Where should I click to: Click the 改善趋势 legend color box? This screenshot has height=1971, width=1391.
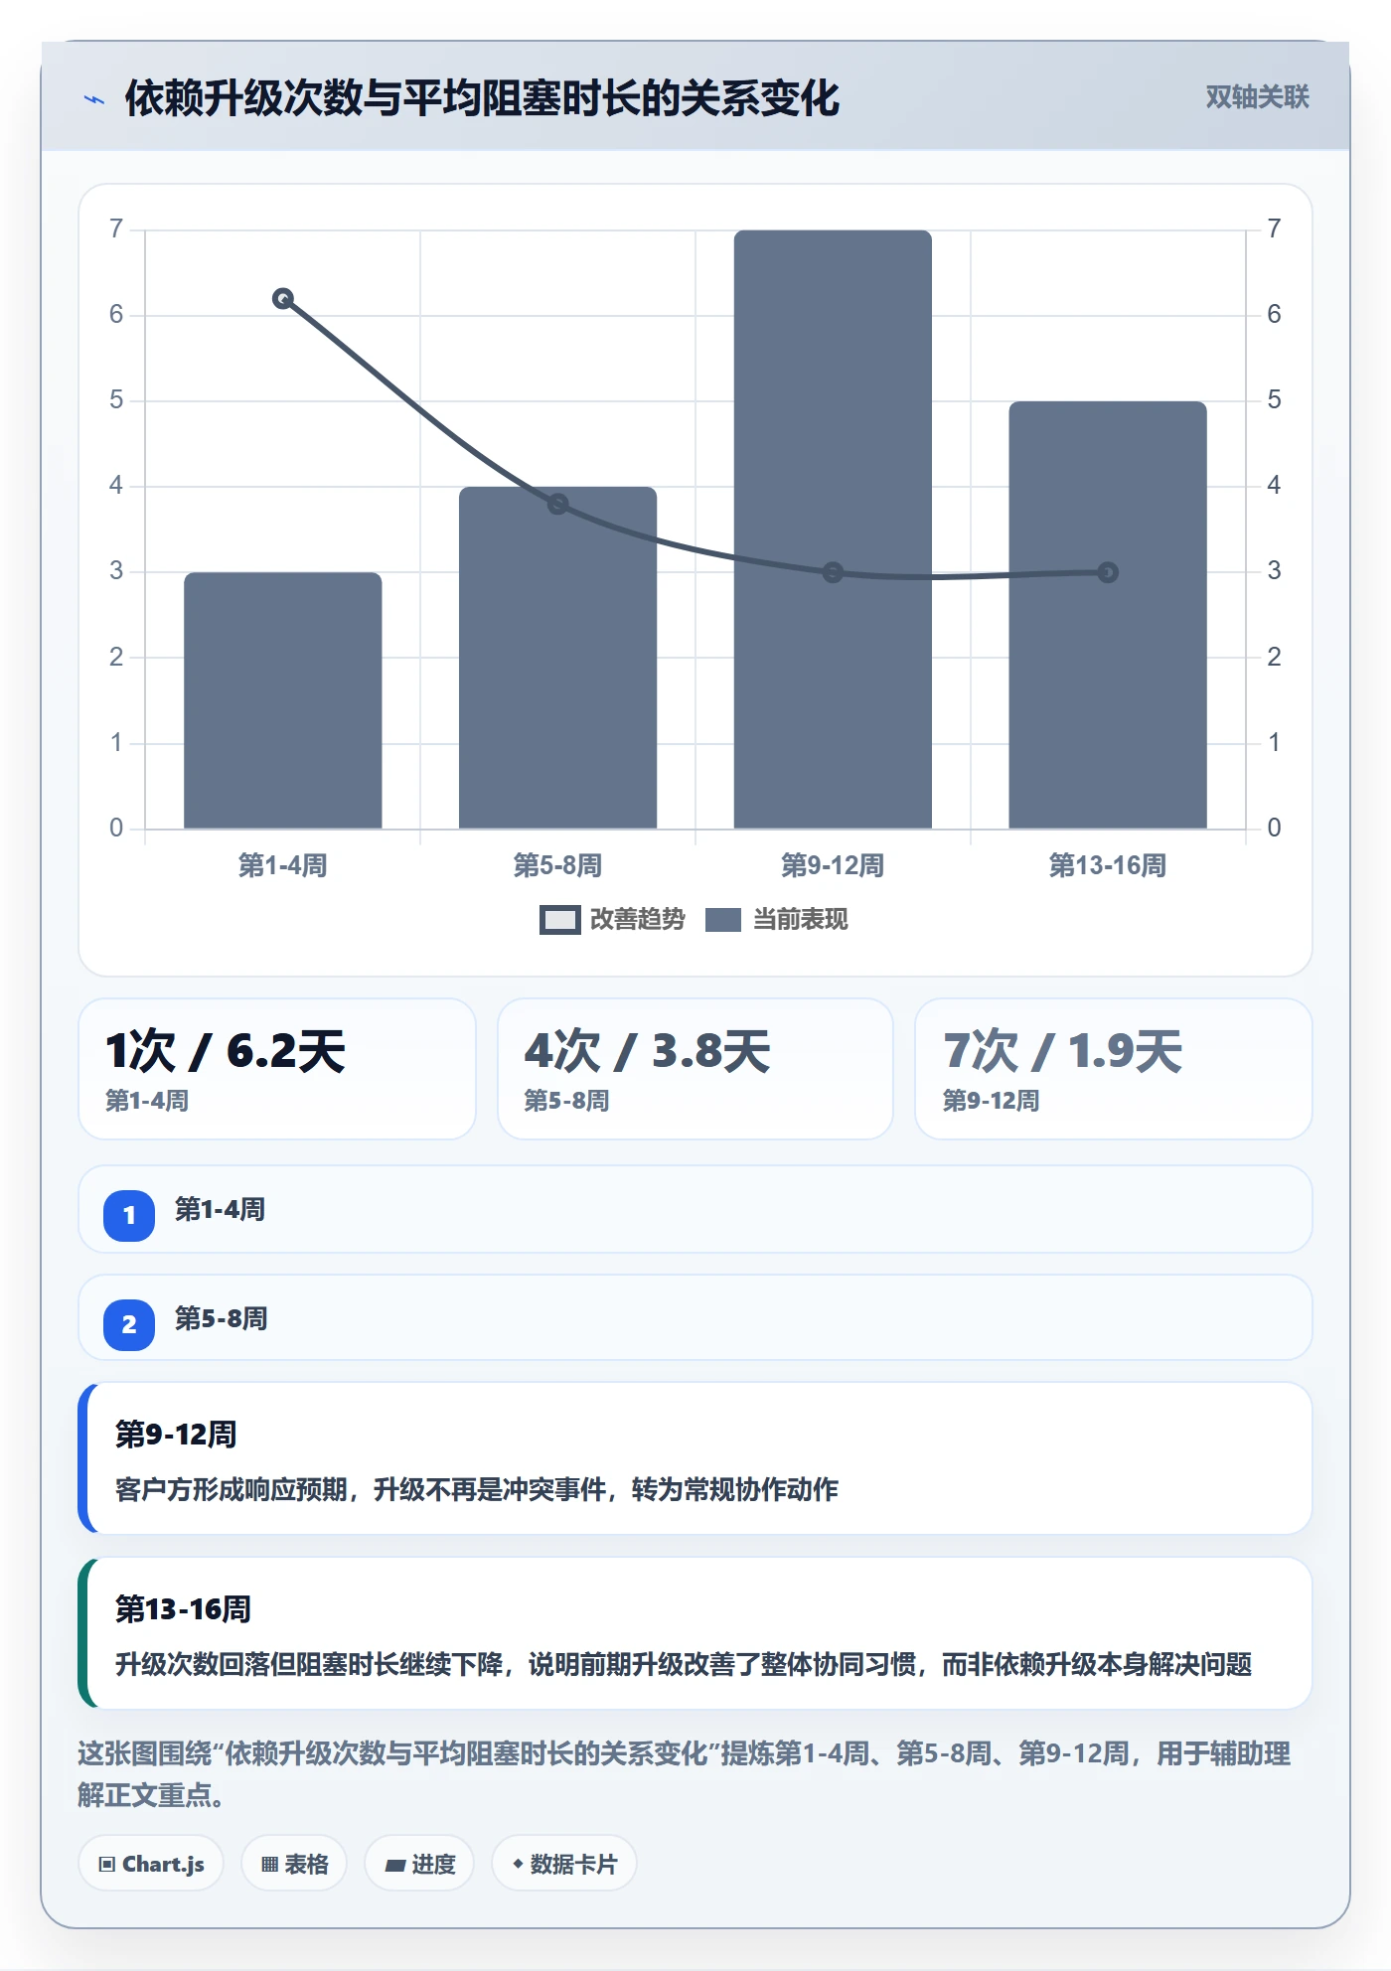[559, 920]
